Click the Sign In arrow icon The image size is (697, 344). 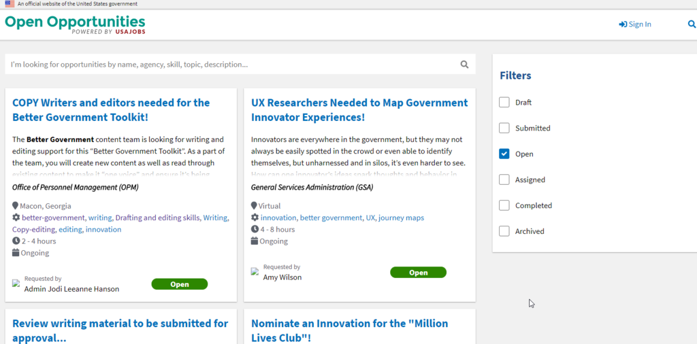pyautogui.click(x=623, y=24)
